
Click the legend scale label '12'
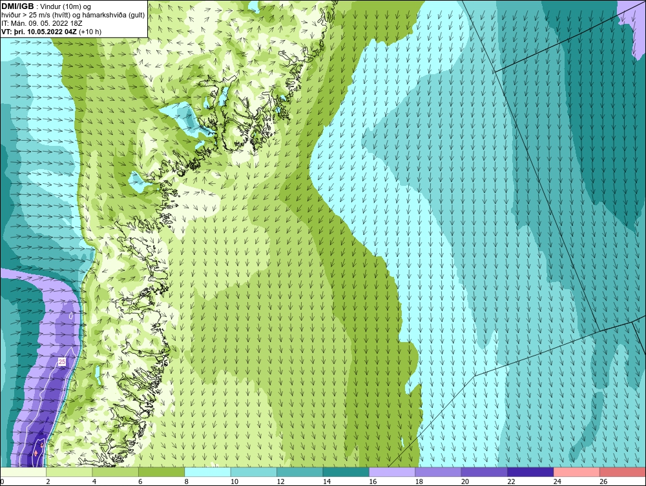point(280,481)
